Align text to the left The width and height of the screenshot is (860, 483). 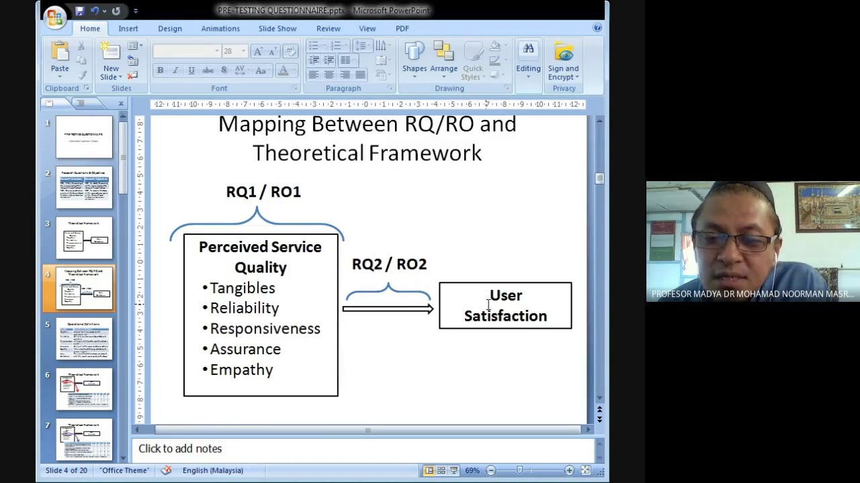314,75
